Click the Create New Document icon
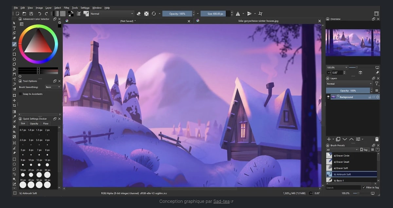Image resolution: width=393 pixels, height=208 pixels. pyautogui.click(x=17, y=14)
